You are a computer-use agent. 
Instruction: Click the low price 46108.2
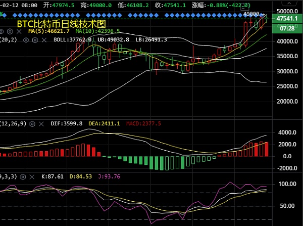coord(137,5)
